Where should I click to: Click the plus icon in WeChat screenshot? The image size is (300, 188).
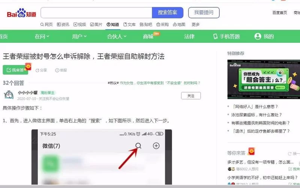(156, 146)
